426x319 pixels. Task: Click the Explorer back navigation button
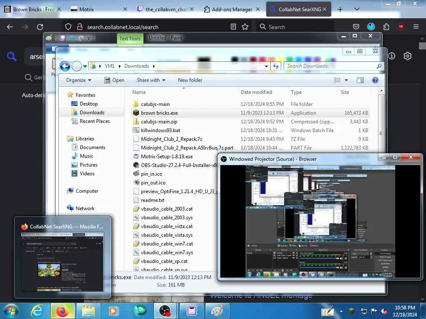coord(65,66)
